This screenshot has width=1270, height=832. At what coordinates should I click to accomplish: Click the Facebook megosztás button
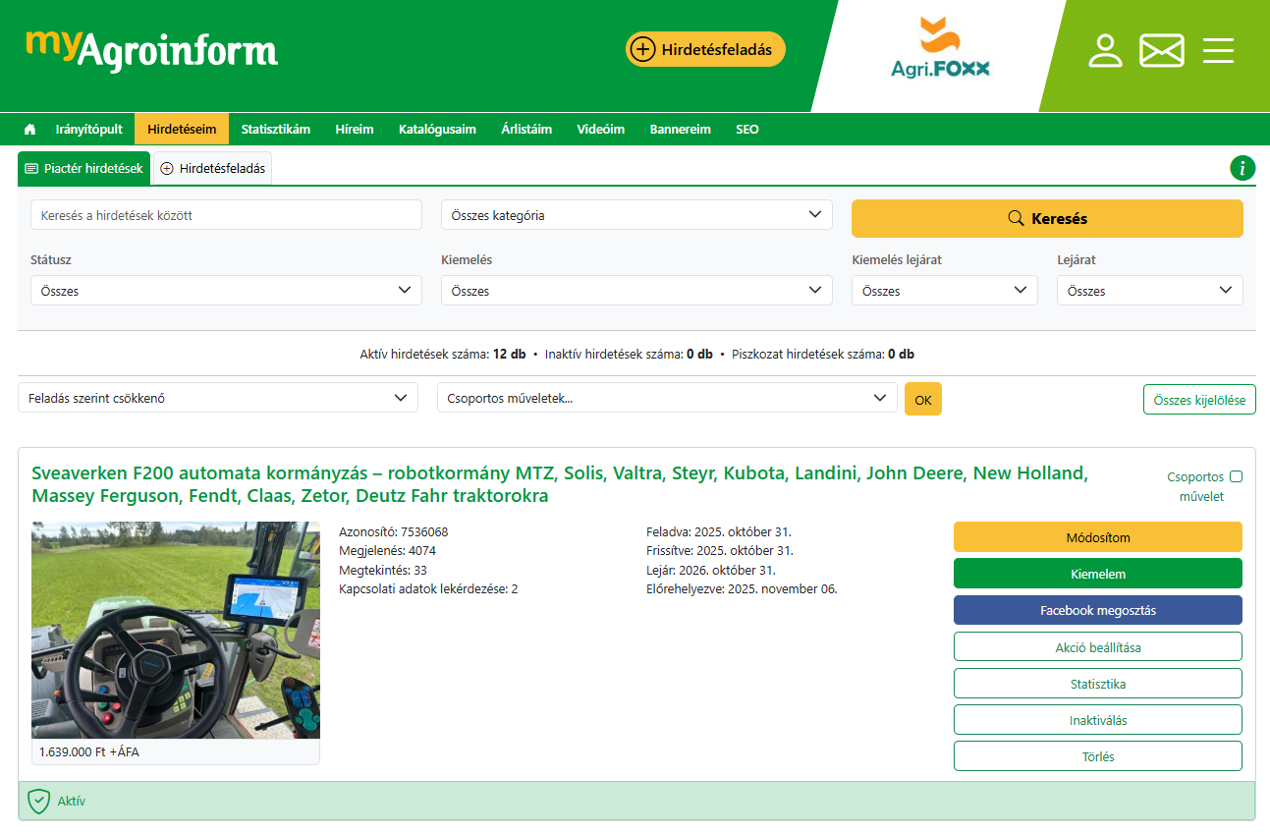point(1097,610)
